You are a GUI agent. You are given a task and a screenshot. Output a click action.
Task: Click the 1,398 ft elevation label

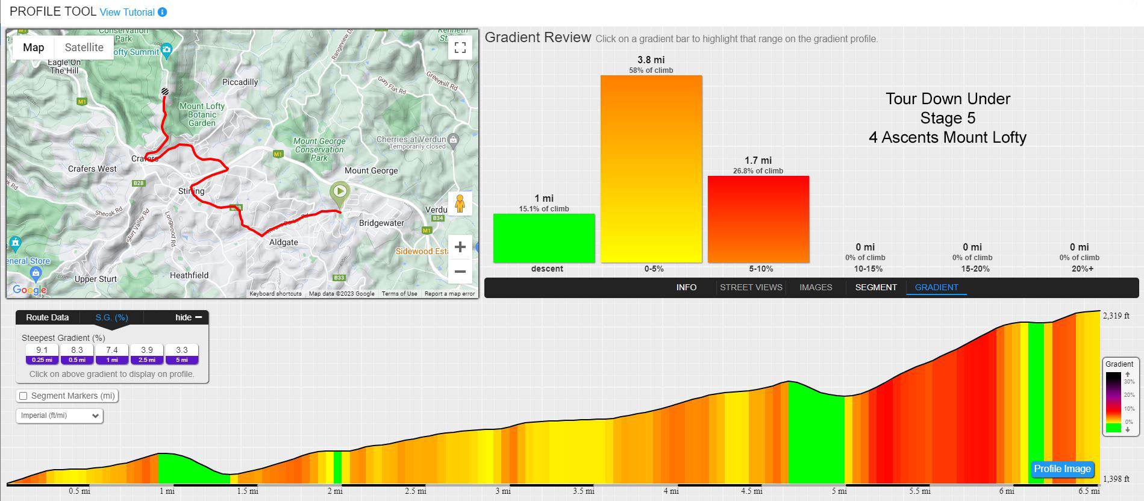tap(1116, 479)
